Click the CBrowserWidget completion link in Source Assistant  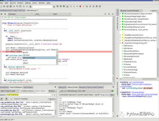(138, 92)
